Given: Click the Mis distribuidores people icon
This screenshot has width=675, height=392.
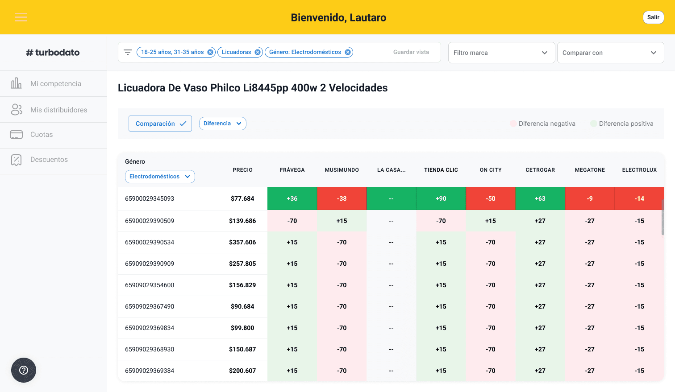Looking at the screenshot, I should click(x=17, y=110).
